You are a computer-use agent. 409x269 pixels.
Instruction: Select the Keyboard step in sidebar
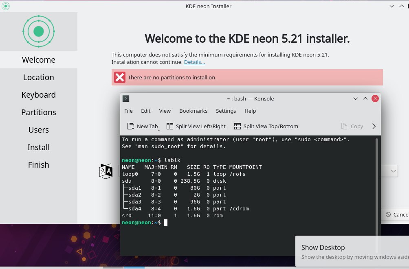click(39, 95)
